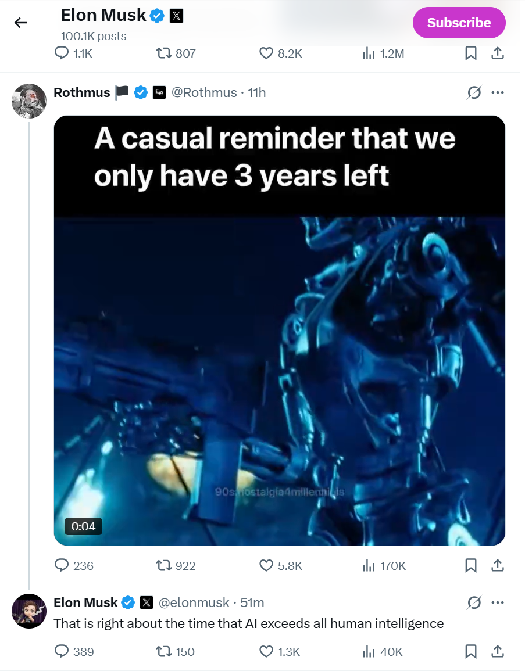The image size is (525, 671).
Task: Like Elon Musk's AI intelligence reply
Action: 266,652
